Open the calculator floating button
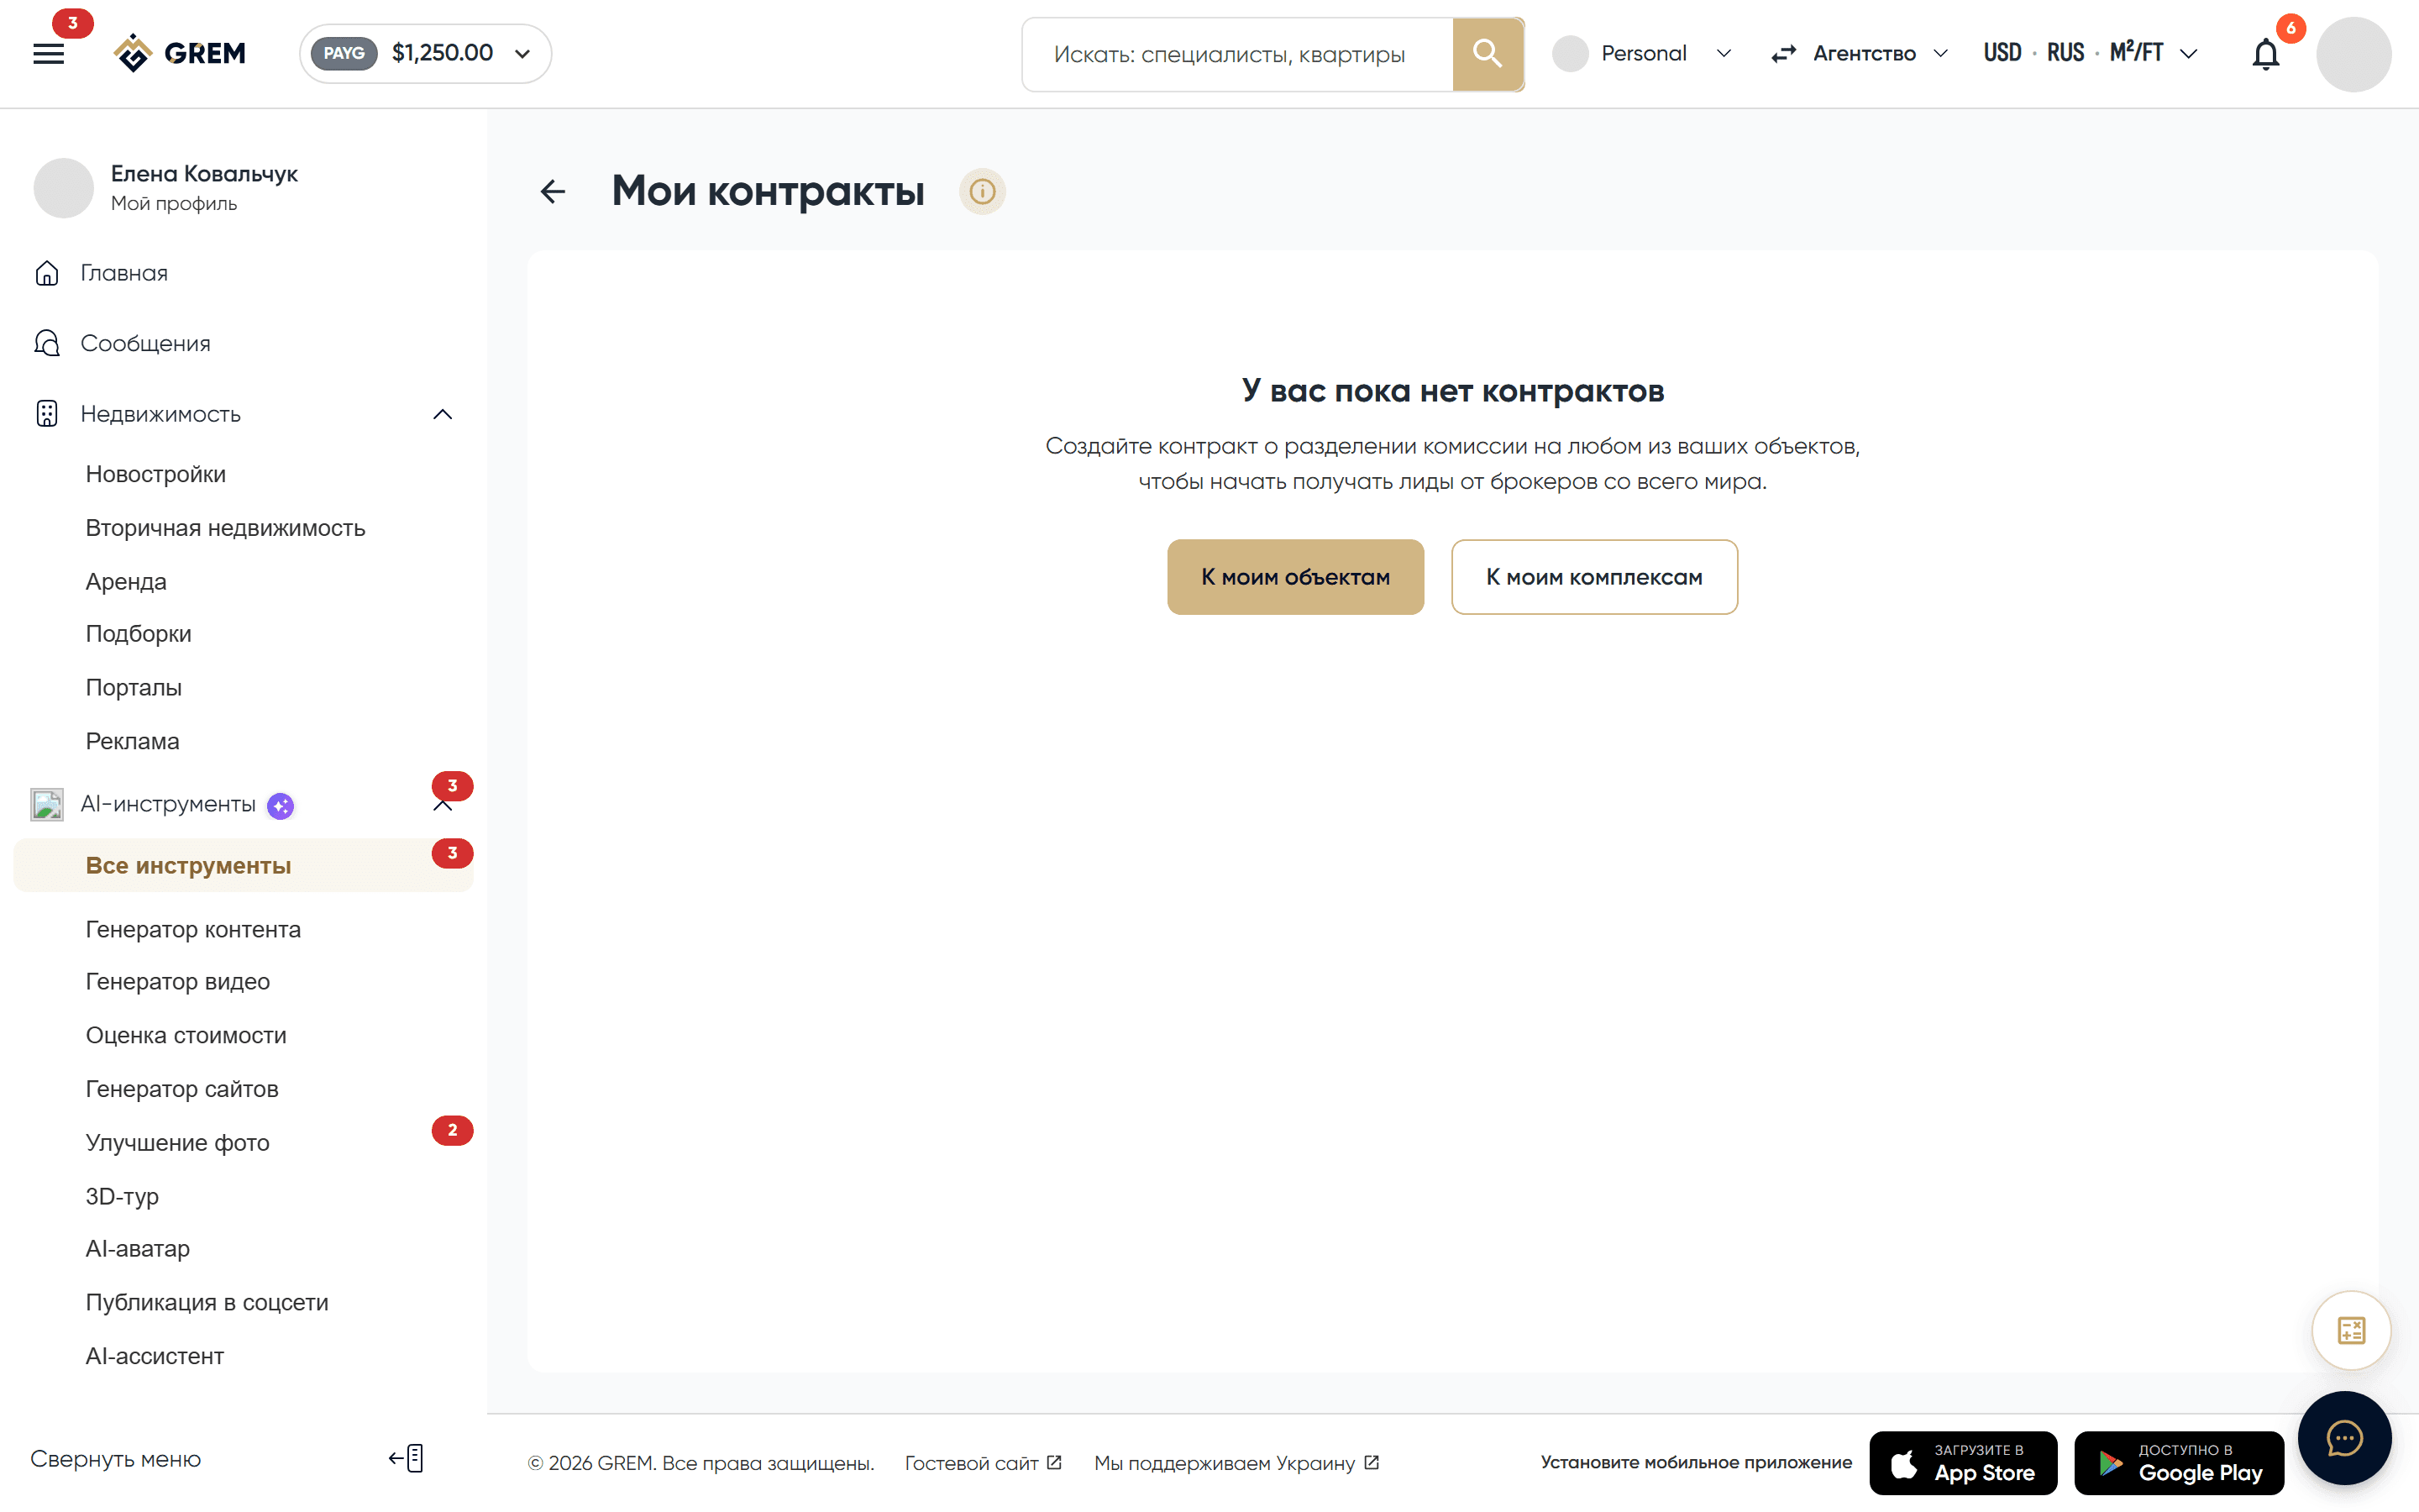This screenshot has width=2419, height=1512. coord(2351,1331)
